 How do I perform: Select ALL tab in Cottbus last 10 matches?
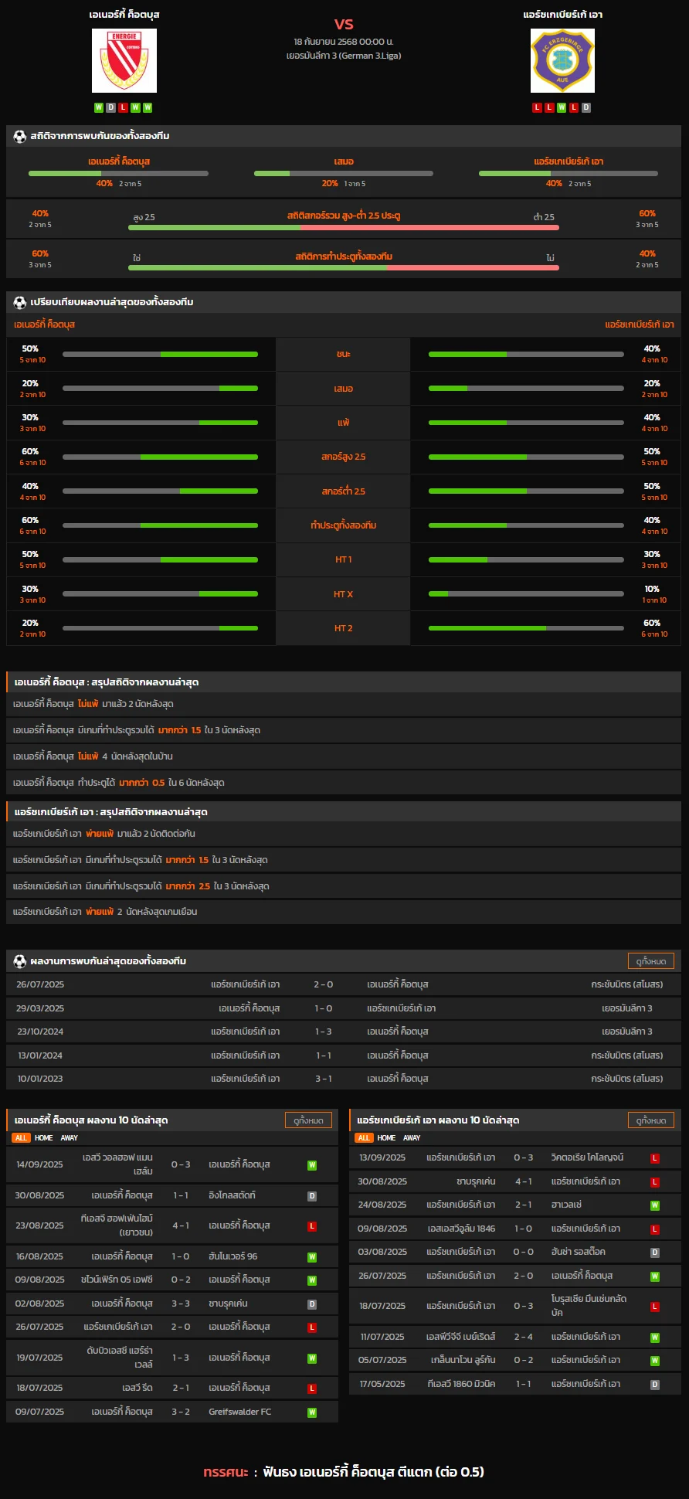21,1138
